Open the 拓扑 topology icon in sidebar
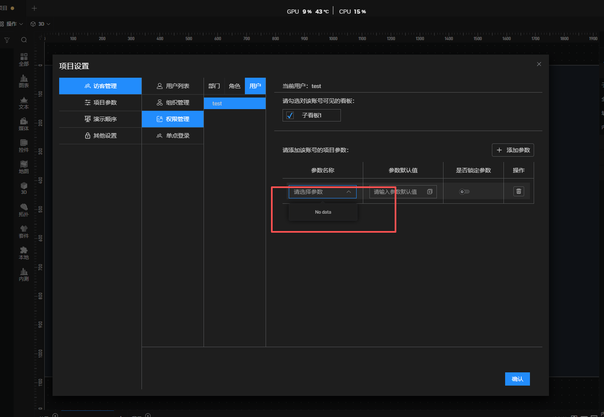604x417 pixels. coord(24,210)
